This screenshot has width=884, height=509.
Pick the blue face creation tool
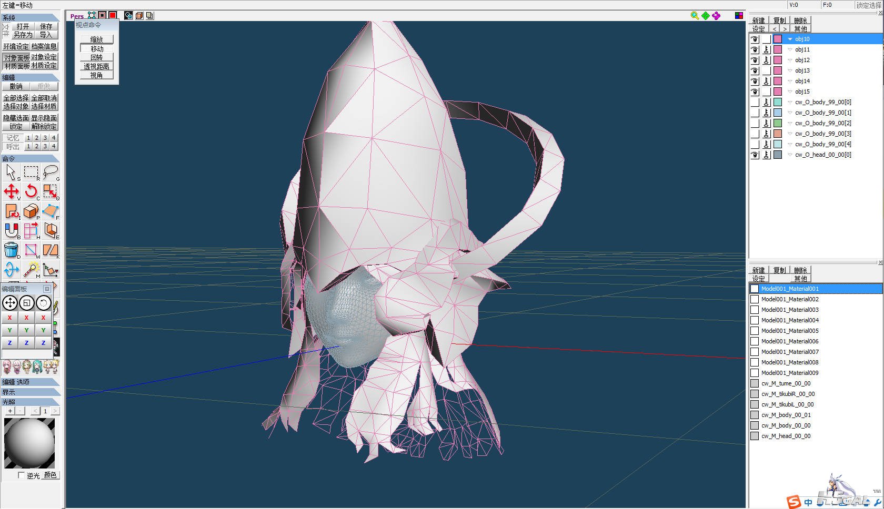pos(51,211)
